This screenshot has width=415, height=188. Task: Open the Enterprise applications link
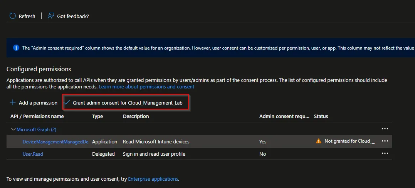pyautogui.click(x=153, y=179)
